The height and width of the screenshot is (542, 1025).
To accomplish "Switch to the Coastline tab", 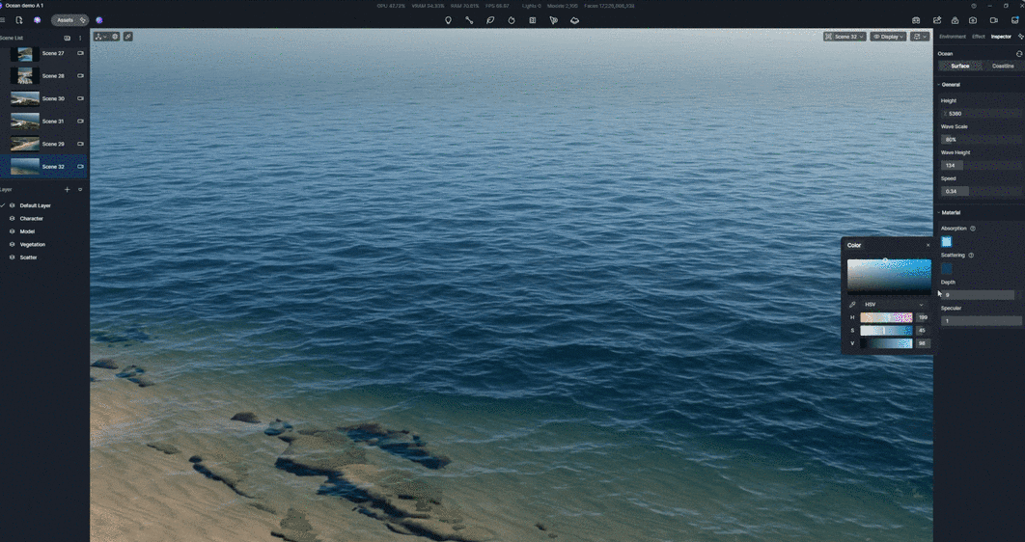I will pyautogui.click(x=1003, y=67).
